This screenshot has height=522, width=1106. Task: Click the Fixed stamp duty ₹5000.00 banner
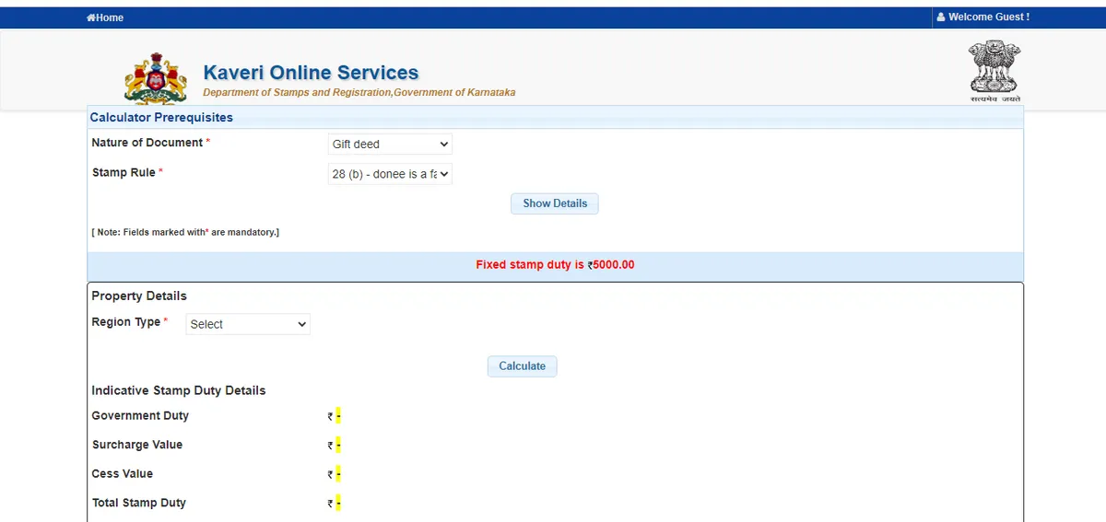(x=555, y=265)
